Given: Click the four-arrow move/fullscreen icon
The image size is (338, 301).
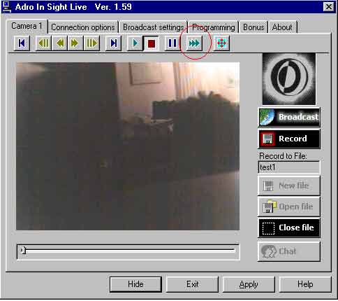Looking at the screenshot, I should pos(221,43).
